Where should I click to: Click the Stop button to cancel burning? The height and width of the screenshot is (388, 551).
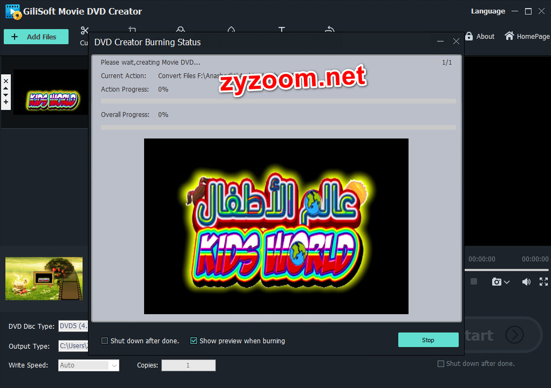(428, 340)
